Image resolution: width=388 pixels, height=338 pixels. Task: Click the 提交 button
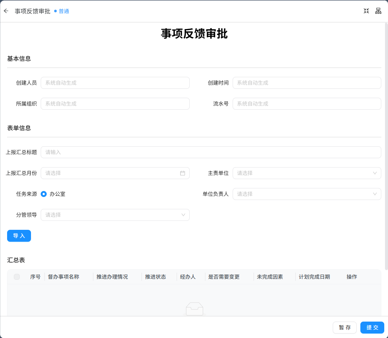[x=372, y=328]
